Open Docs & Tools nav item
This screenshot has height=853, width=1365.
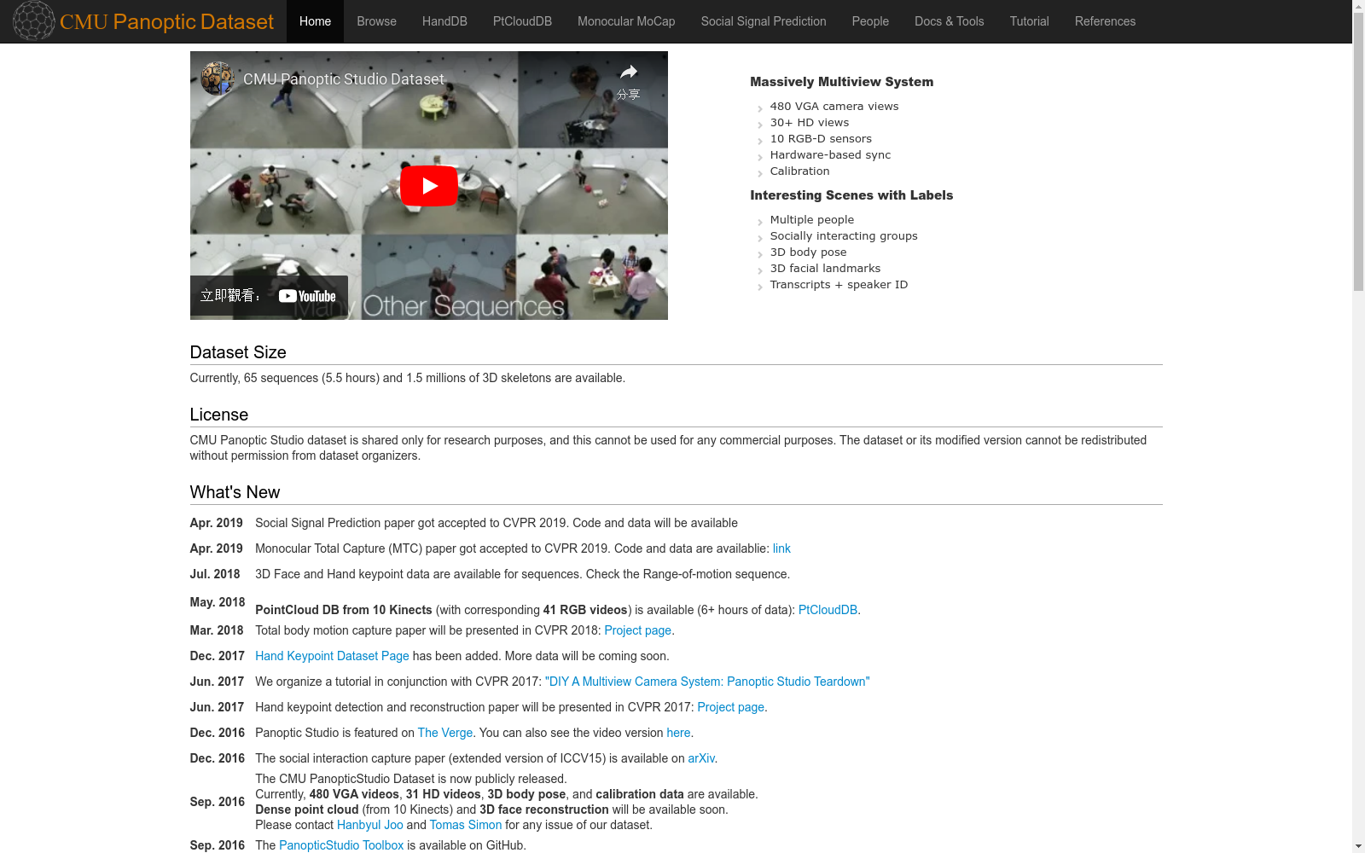pyautogui.click(x=949, y=21)
